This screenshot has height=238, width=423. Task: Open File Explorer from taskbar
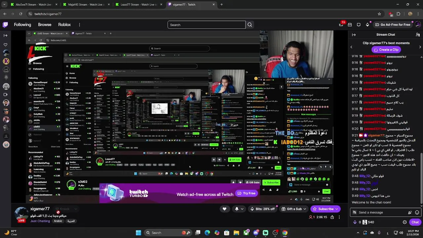[236, 233]
